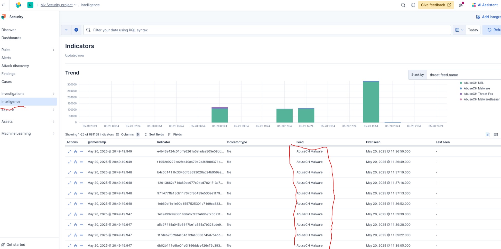
Task: Click the Elastic logo icon
Action: [x=18, y=5]
